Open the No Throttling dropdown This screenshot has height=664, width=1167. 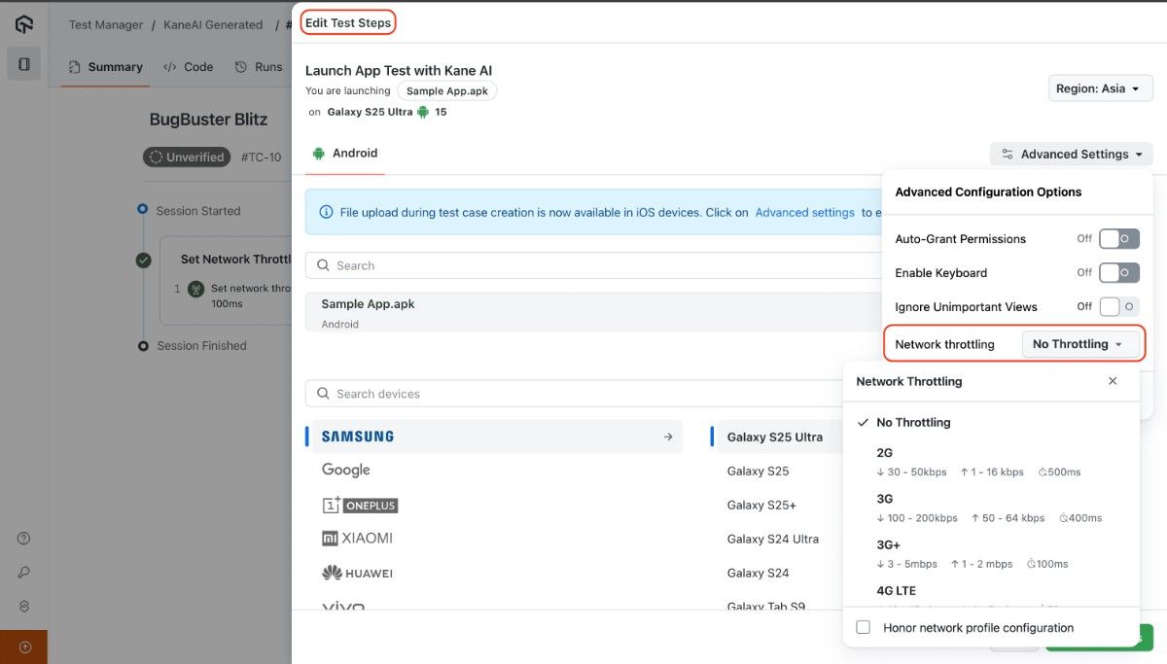1079,344
